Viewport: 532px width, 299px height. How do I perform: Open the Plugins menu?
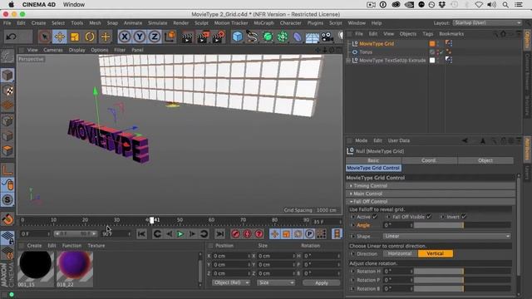[x=315, y=23]
